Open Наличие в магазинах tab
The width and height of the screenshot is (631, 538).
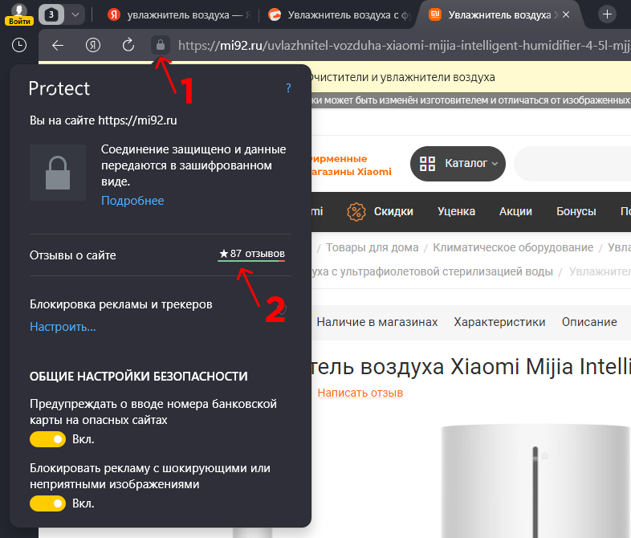pos(377,322)
